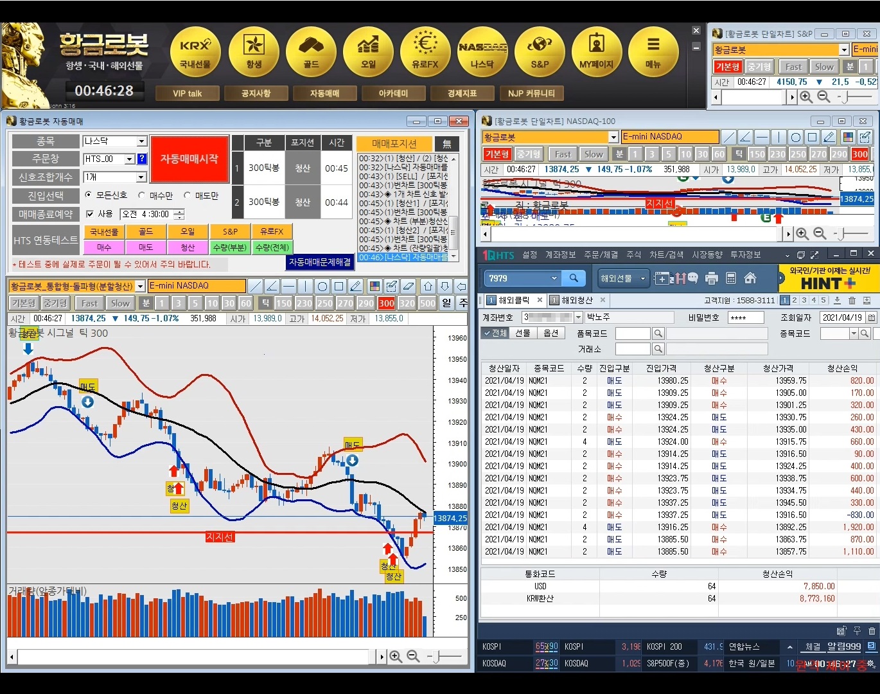Expand strategy dropdown 황금로봇_통합형-돌파형
Viewport: 880px width, 694px height.
(x=140, y=287)
